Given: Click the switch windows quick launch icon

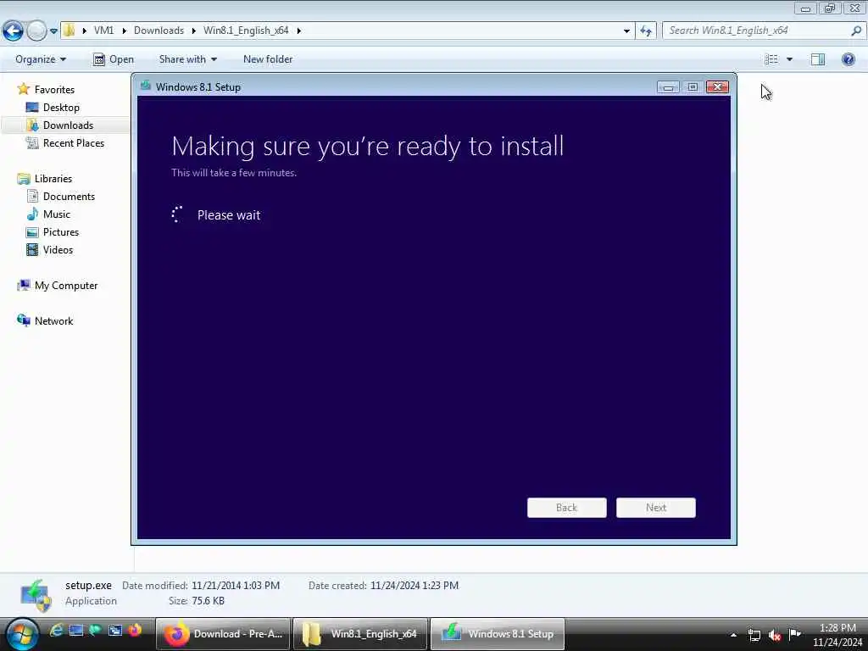Looking at the screenshot, I should point(115,630).
